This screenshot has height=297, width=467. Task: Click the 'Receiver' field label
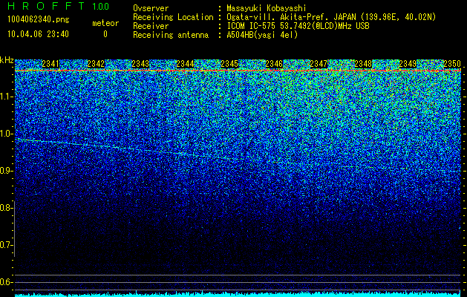tap(151, 26)
